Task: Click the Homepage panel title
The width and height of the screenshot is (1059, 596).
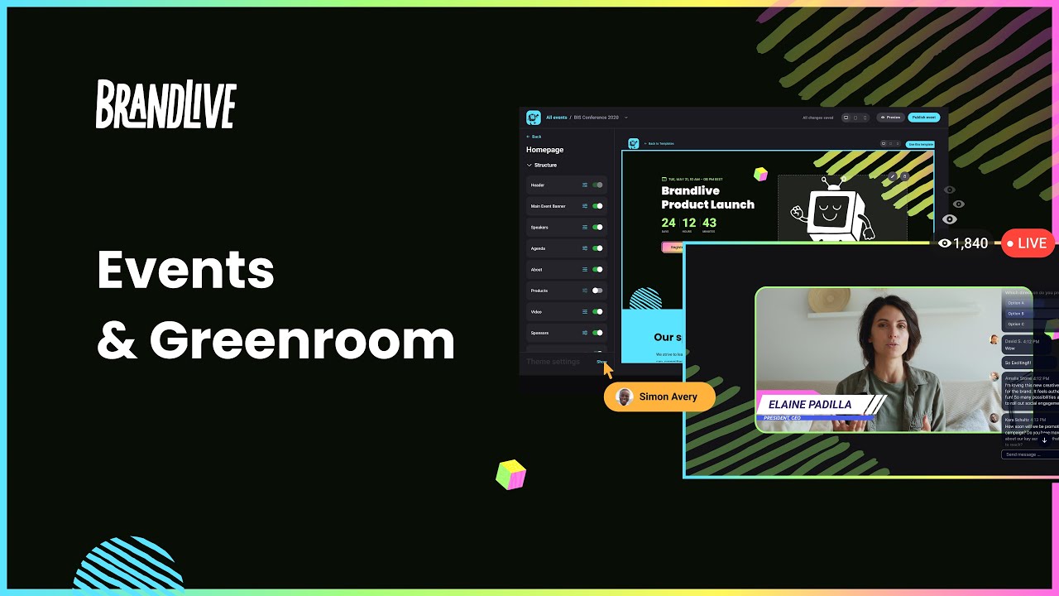Action: pos(544,150)
